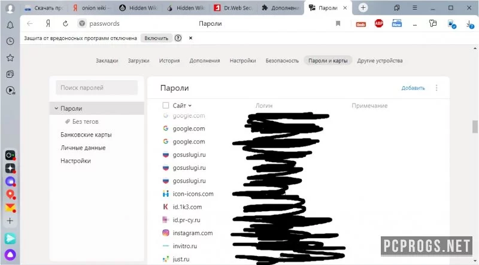Open Личные данные section
479x265 pixels.
tap(83, 148)
